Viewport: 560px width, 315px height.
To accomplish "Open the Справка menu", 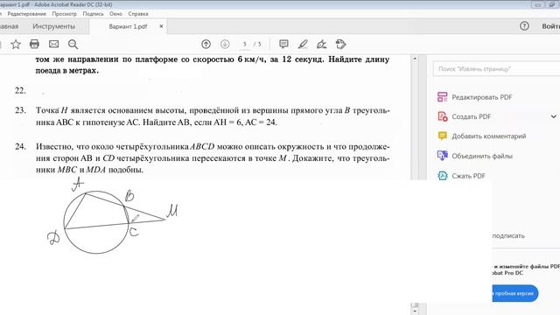I will (x=138, y=14).
